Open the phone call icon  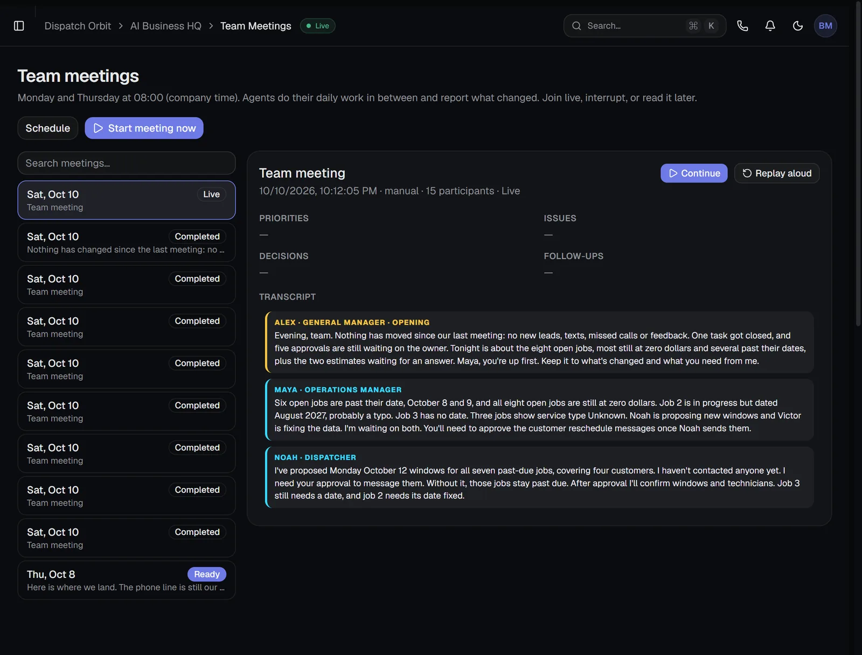(x=742, y=26)
